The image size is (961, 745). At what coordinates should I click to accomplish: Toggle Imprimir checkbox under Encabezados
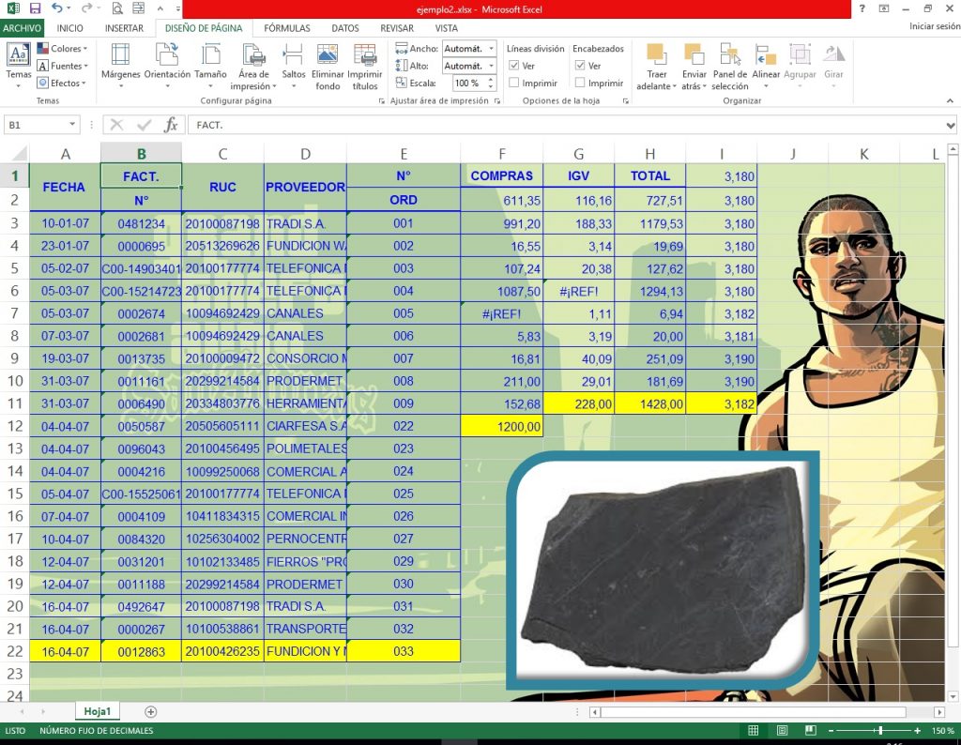[x=580, y=83]
